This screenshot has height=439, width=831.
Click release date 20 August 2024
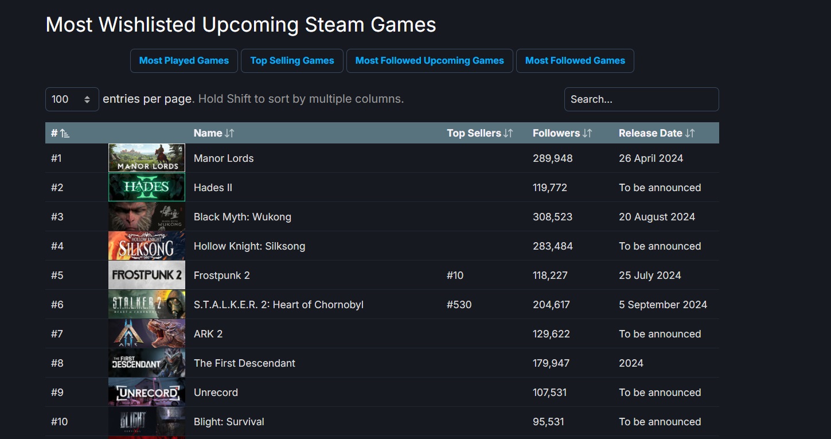pos(657,217)
